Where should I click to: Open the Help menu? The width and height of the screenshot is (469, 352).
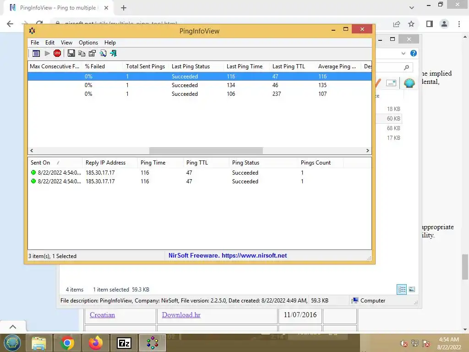(110, 43)
